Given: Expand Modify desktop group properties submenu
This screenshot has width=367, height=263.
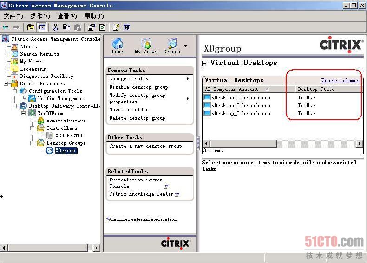Looking at the screenshot, I should tap(188, 99).
